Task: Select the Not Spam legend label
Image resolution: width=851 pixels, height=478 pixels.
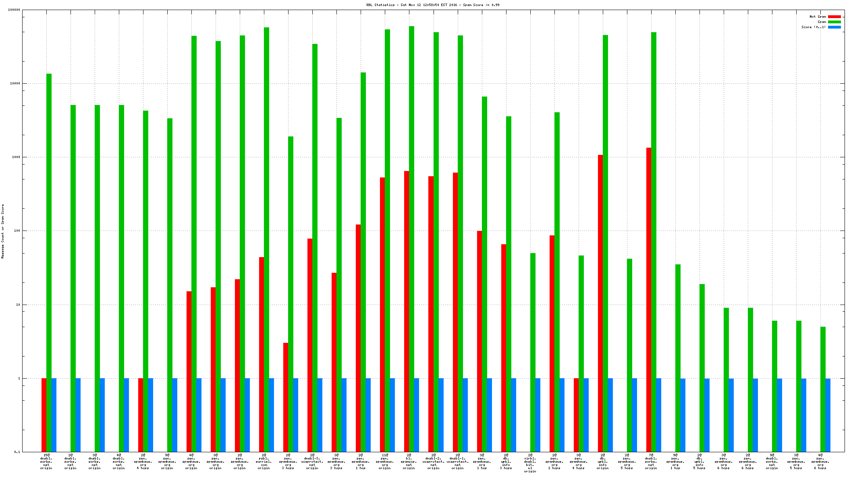Action: point(818,17)
